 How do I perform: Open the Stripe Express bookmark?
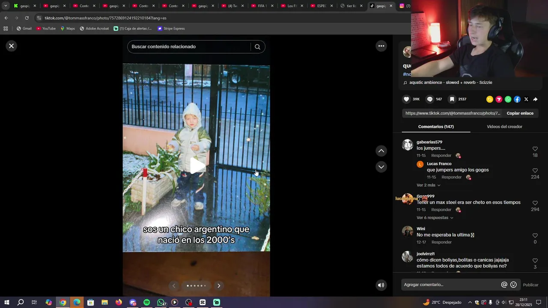[171, 29]
